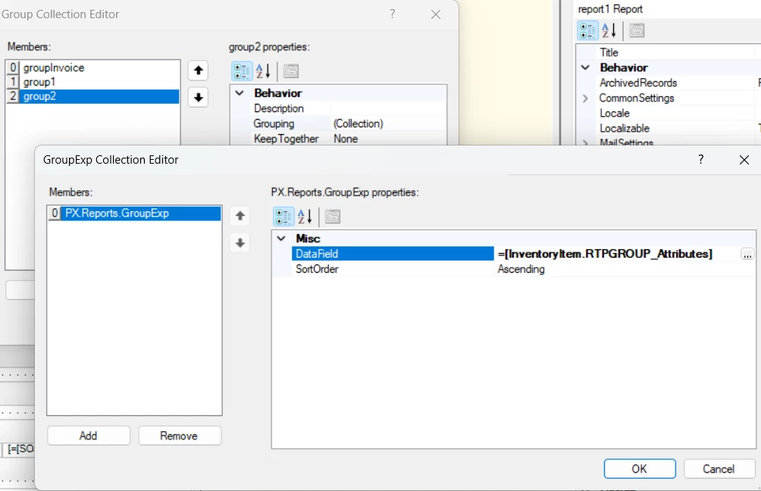
Task: Click Add button for GroupExp members
Action: pyautogui.click(x=89, y=436)
